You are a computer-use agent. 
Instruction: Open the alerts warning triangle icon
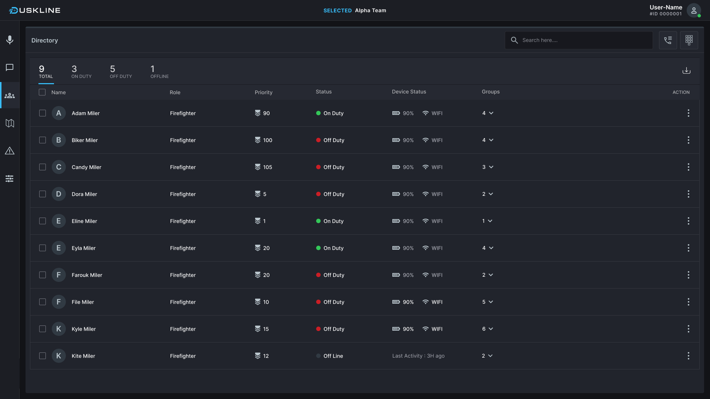point(10,151)
